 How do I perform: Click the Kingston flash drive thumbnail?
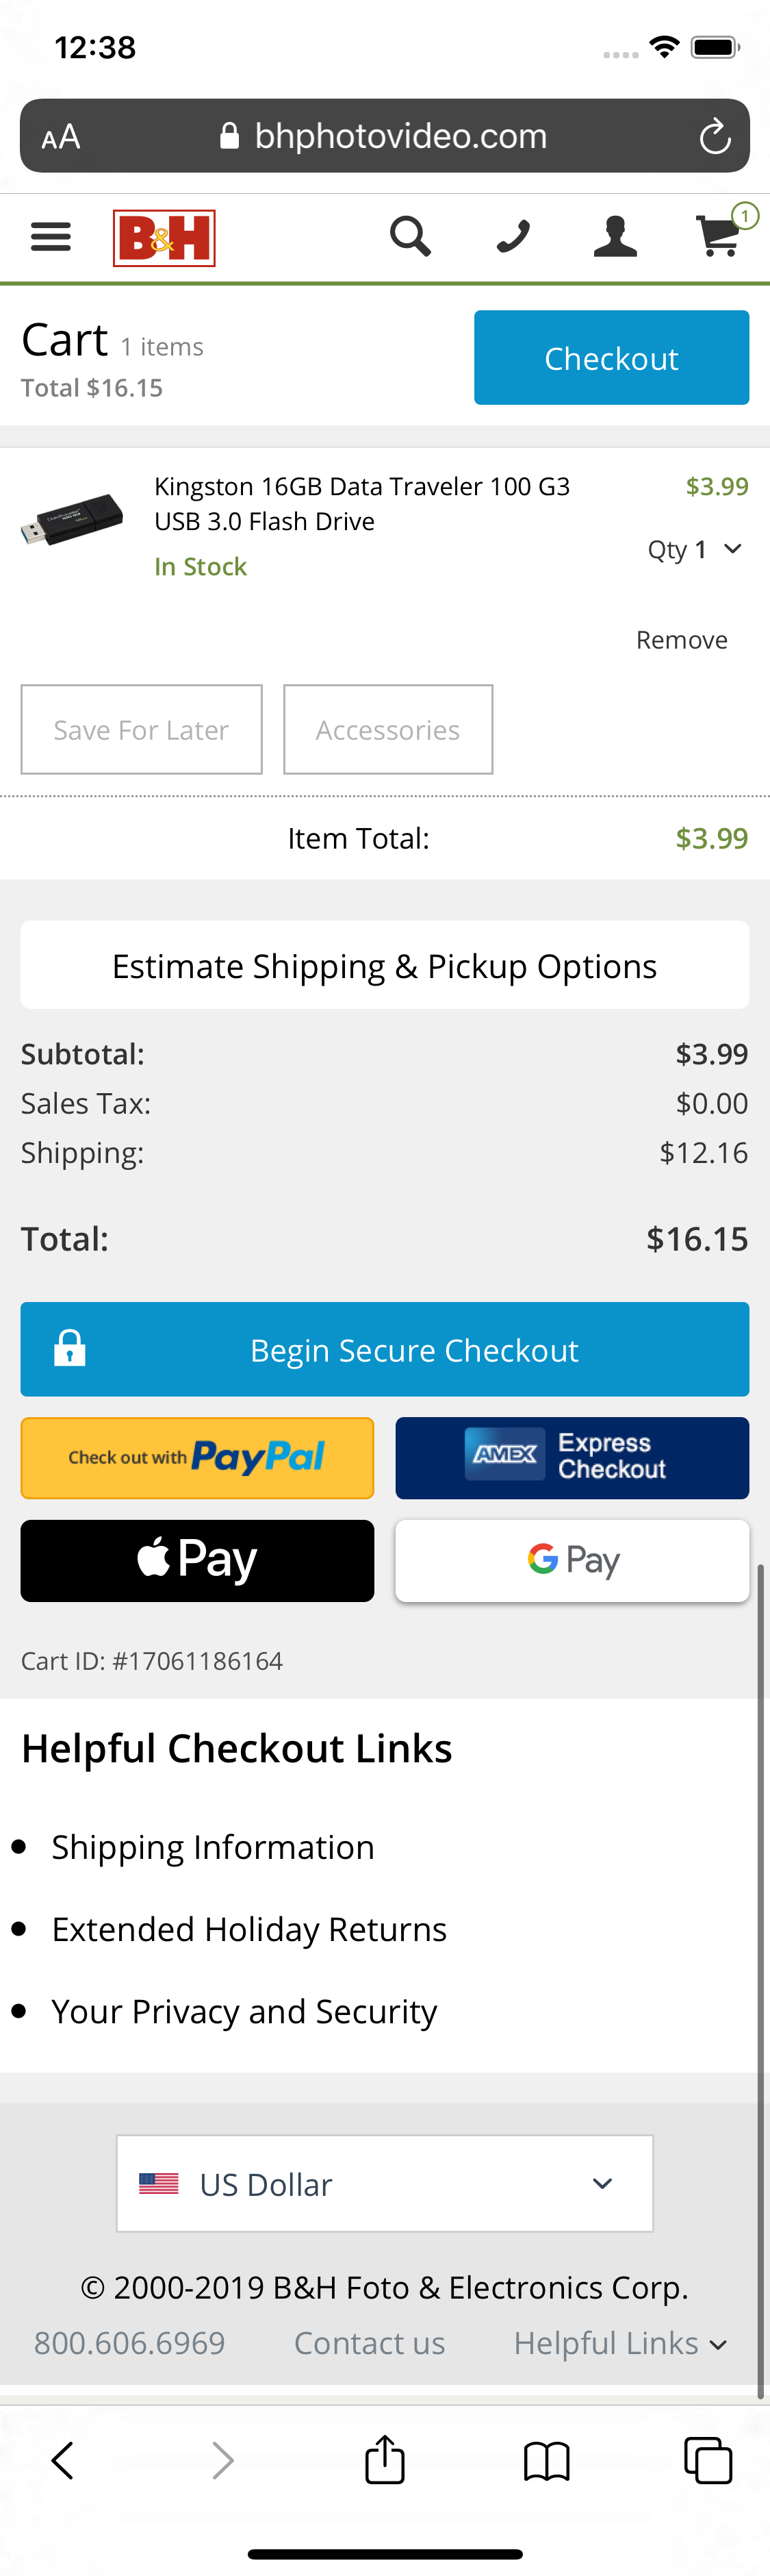[x=72, y=519]
